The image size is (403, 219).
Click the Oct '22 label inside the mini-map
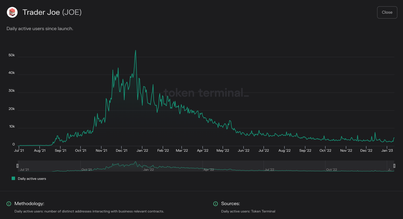pos(332,169)
